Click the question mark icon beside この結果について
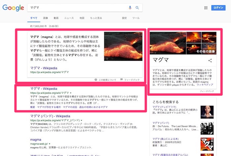231x156 pixels. point(96,80)
